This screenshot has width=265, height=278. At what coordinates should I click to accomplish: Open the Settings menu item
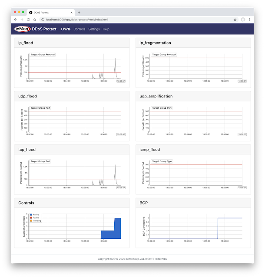point(94,29)
